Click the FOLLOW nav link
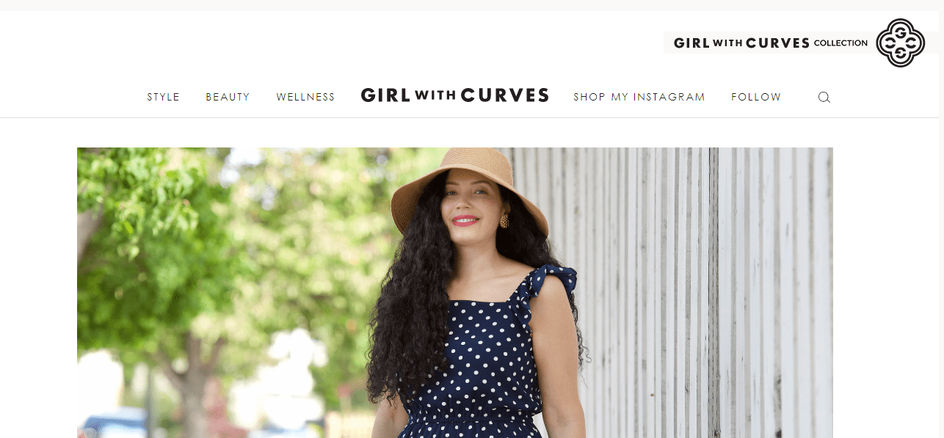Screen dimensions: 944x438 click(756, 97)
